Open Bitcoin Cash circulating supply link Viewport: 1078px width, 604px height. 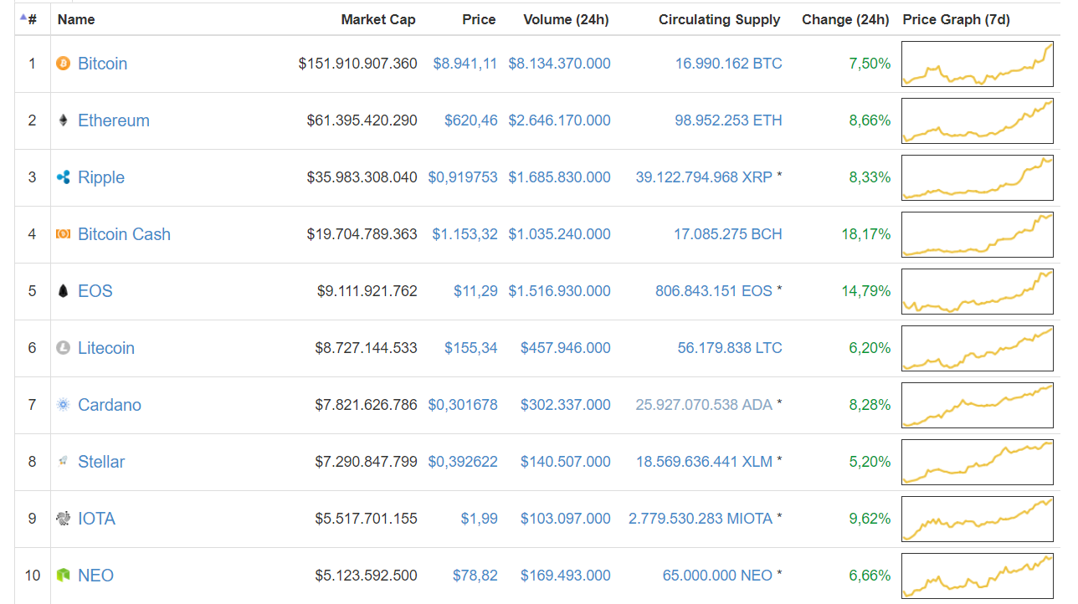(x=727, y=234)
